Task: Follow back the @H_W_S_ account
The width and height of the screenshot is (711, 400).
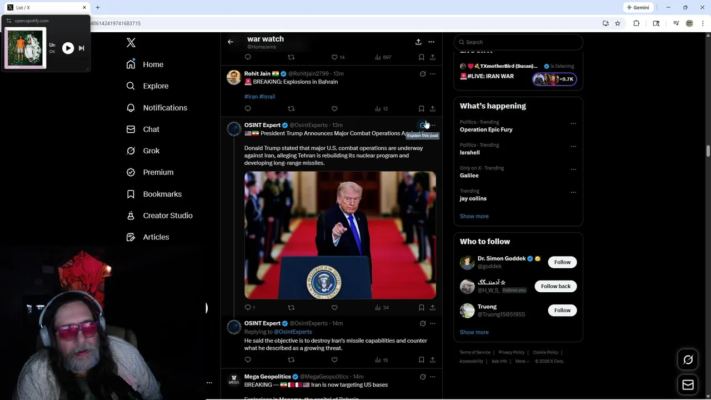Action: 555,286
